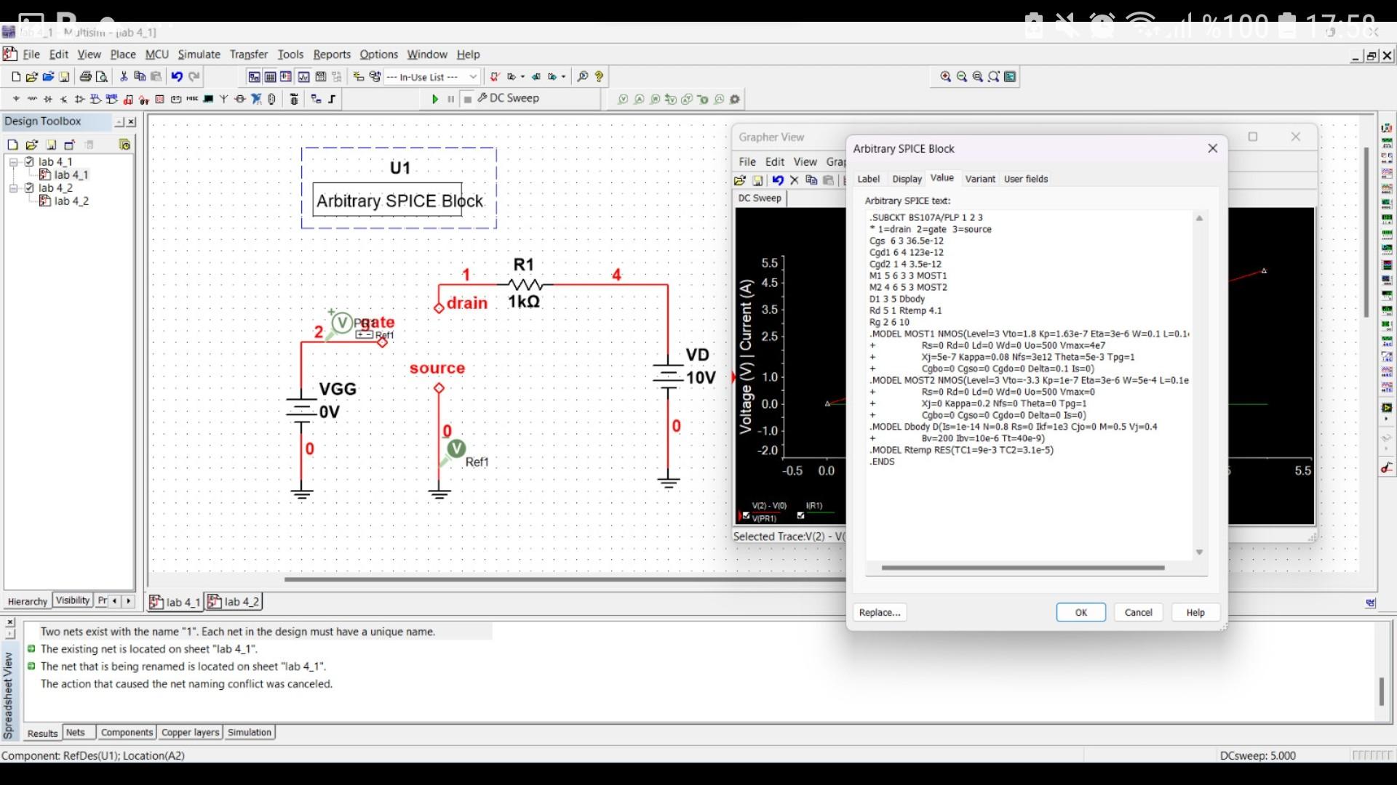Open the In-Use List dropdown
1397x785 pixels.
coord(474,76)
